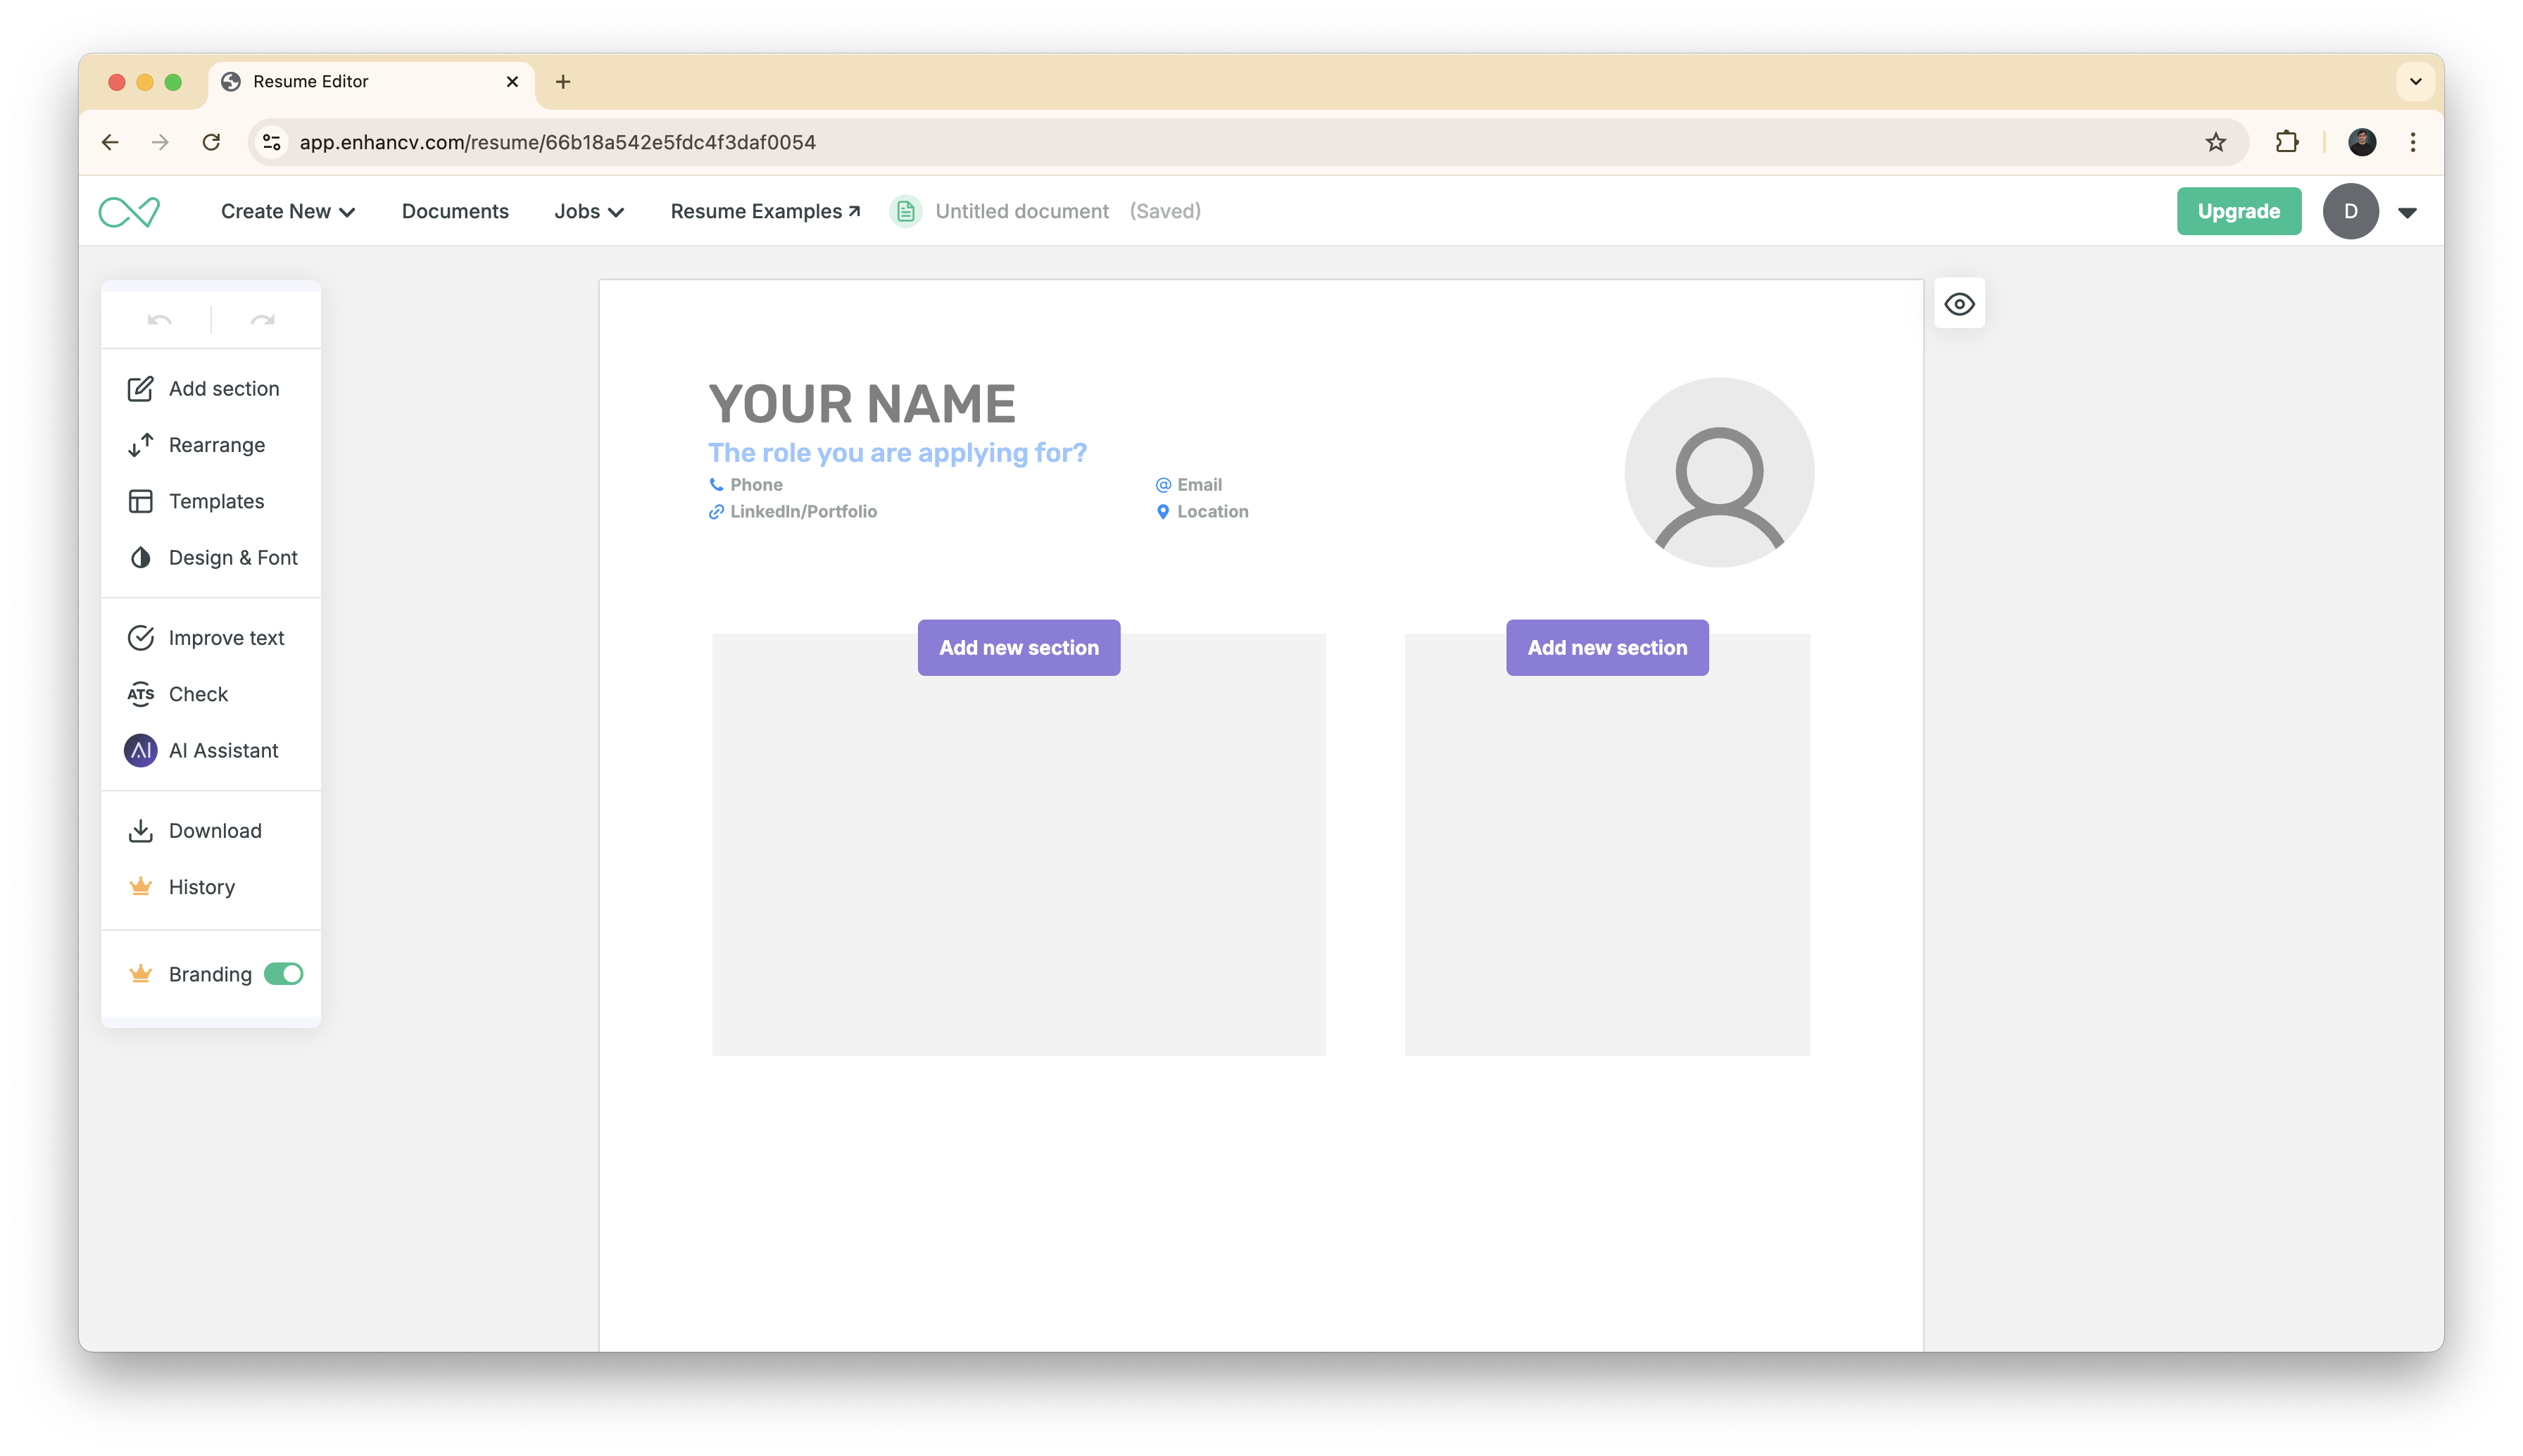2523x1456 pixels.
Task: Close the Resume Editor tab
Action: (512, 81)
